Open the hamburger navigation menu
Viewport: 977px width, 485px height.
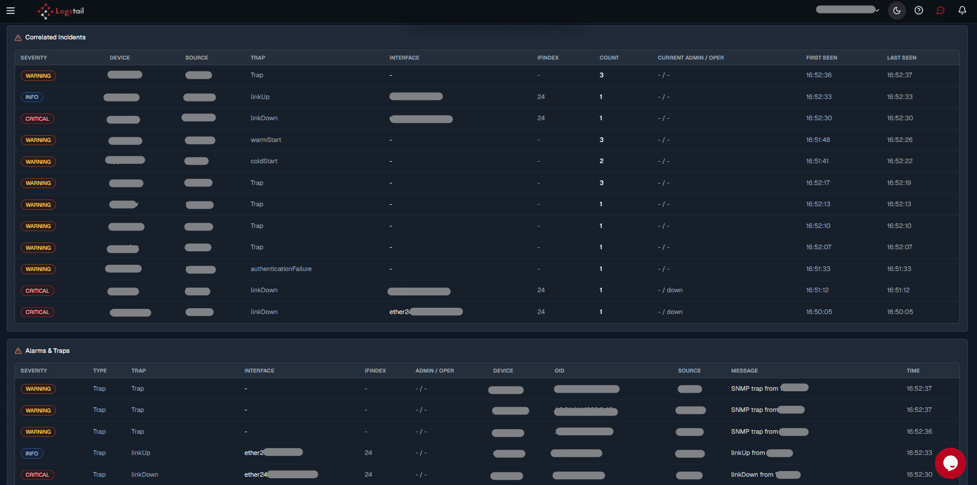pos(10,10)
